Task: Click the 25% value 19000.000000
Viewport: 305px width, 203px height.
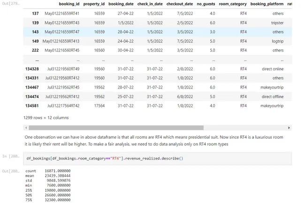Action: 58,190
